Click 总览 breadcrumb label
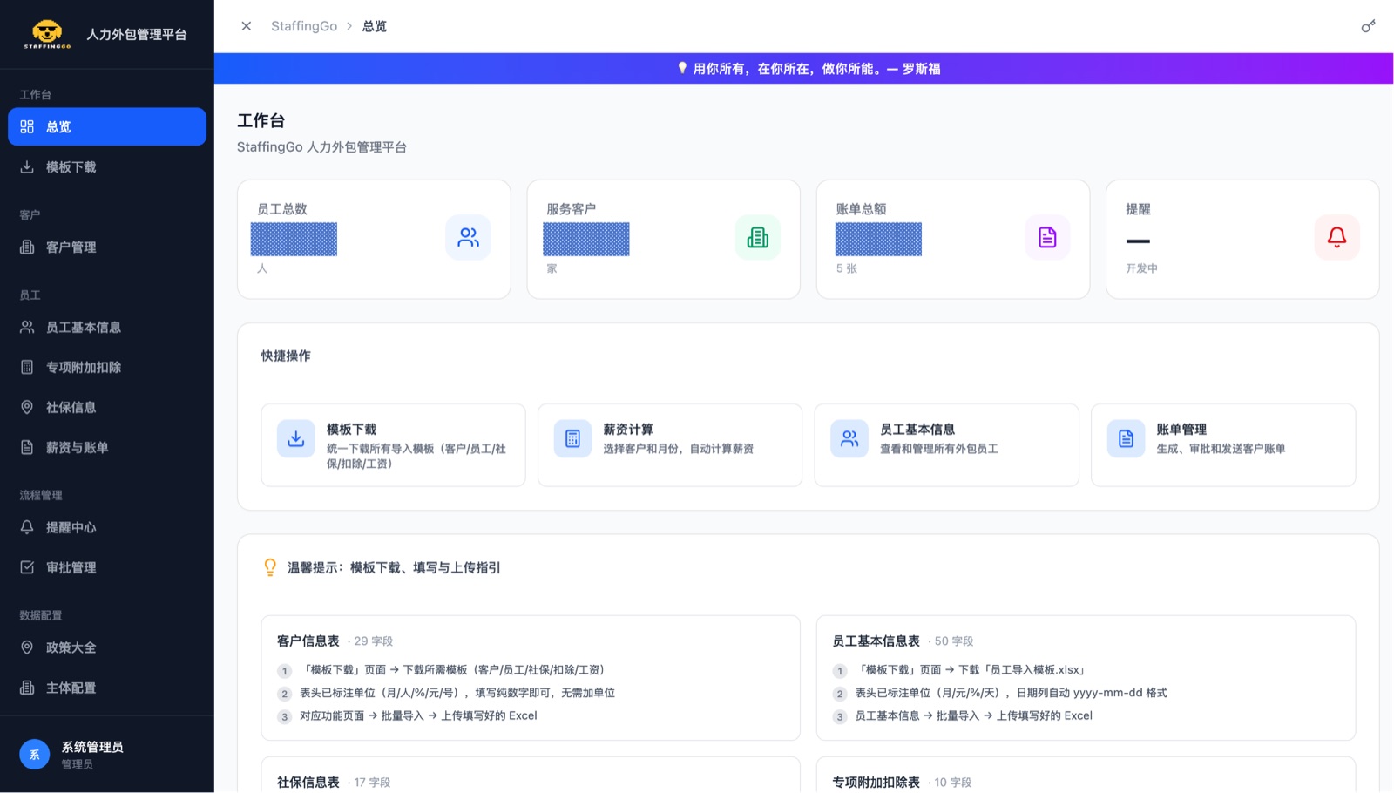The width and height of the screenshot is (1394, 793). pos(375,26)
